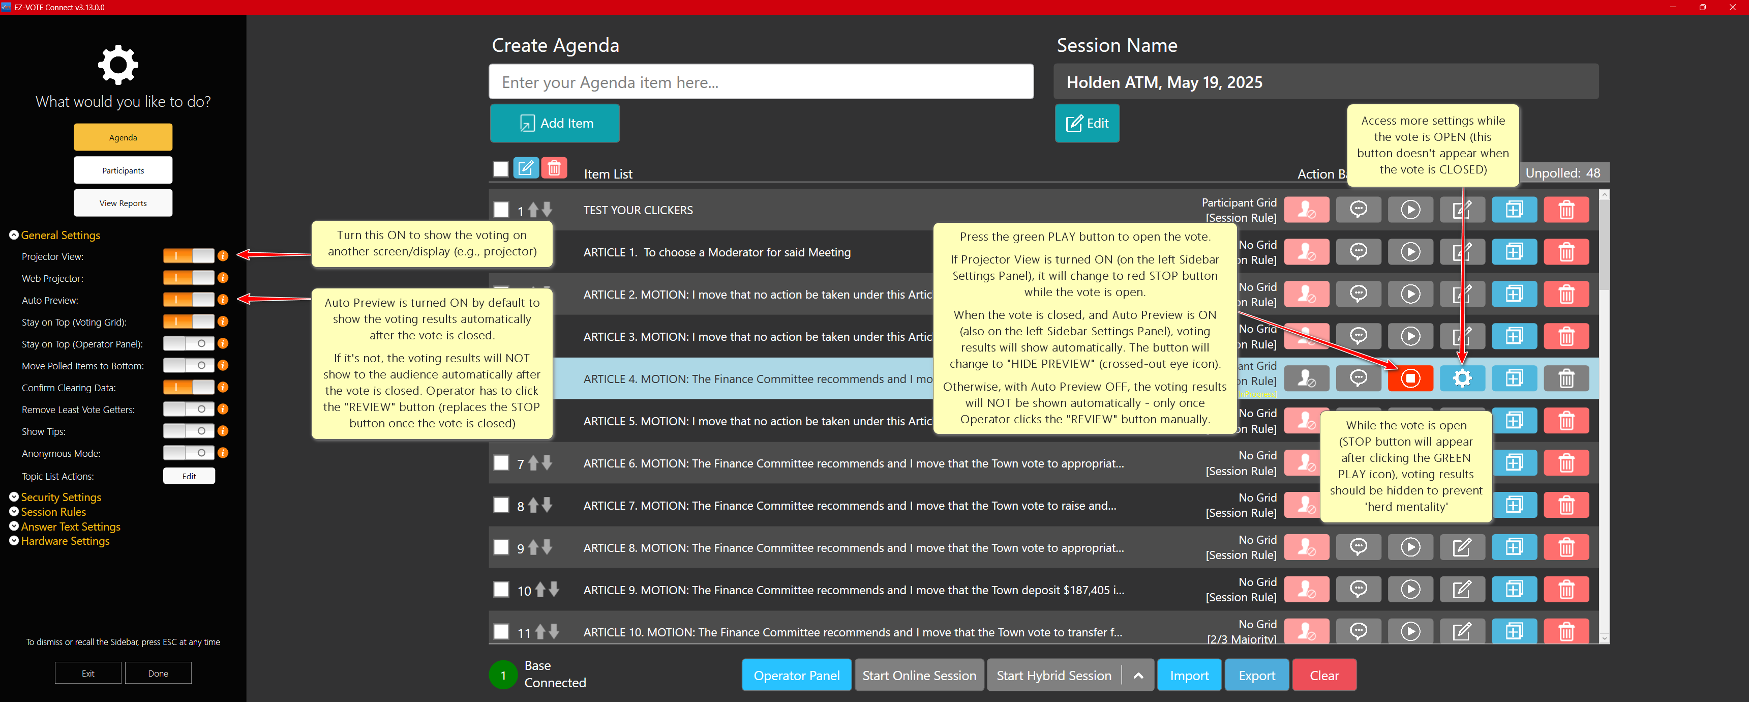The image size is (1749, 702).
Task: Check the checkbox for item 8
Action: tap(501, 506)
